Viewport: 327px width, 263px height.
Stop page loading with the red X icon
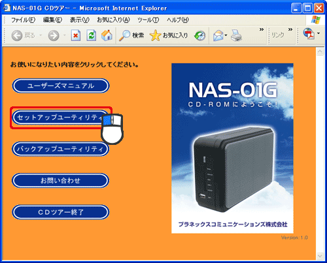tap(76, 35)
